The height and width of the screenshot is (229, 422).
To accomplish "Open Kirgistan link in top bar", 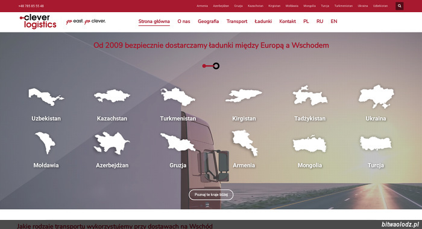I will (274, 6).
